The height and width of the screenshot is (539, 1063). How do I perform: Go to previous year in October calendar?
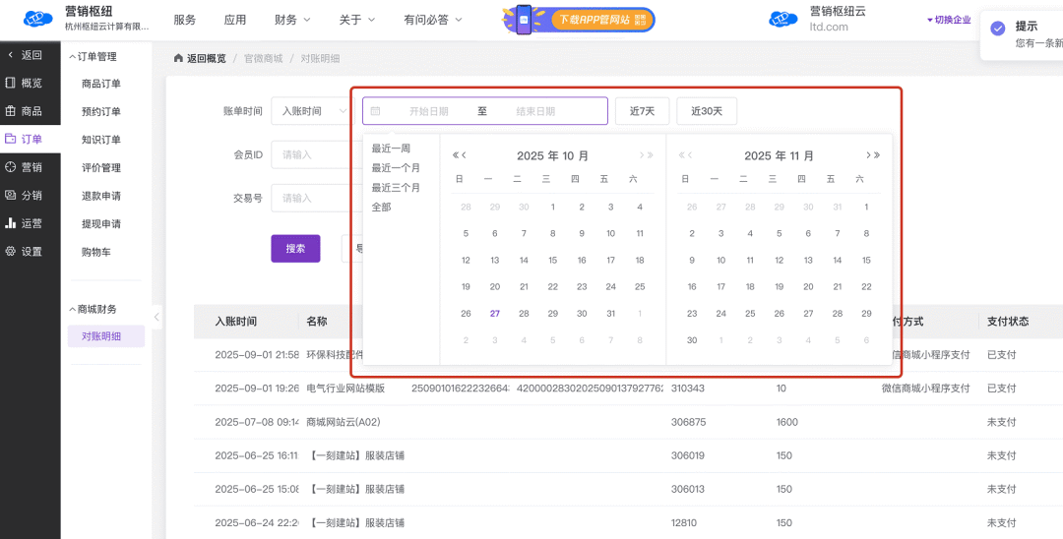point(456,155)
